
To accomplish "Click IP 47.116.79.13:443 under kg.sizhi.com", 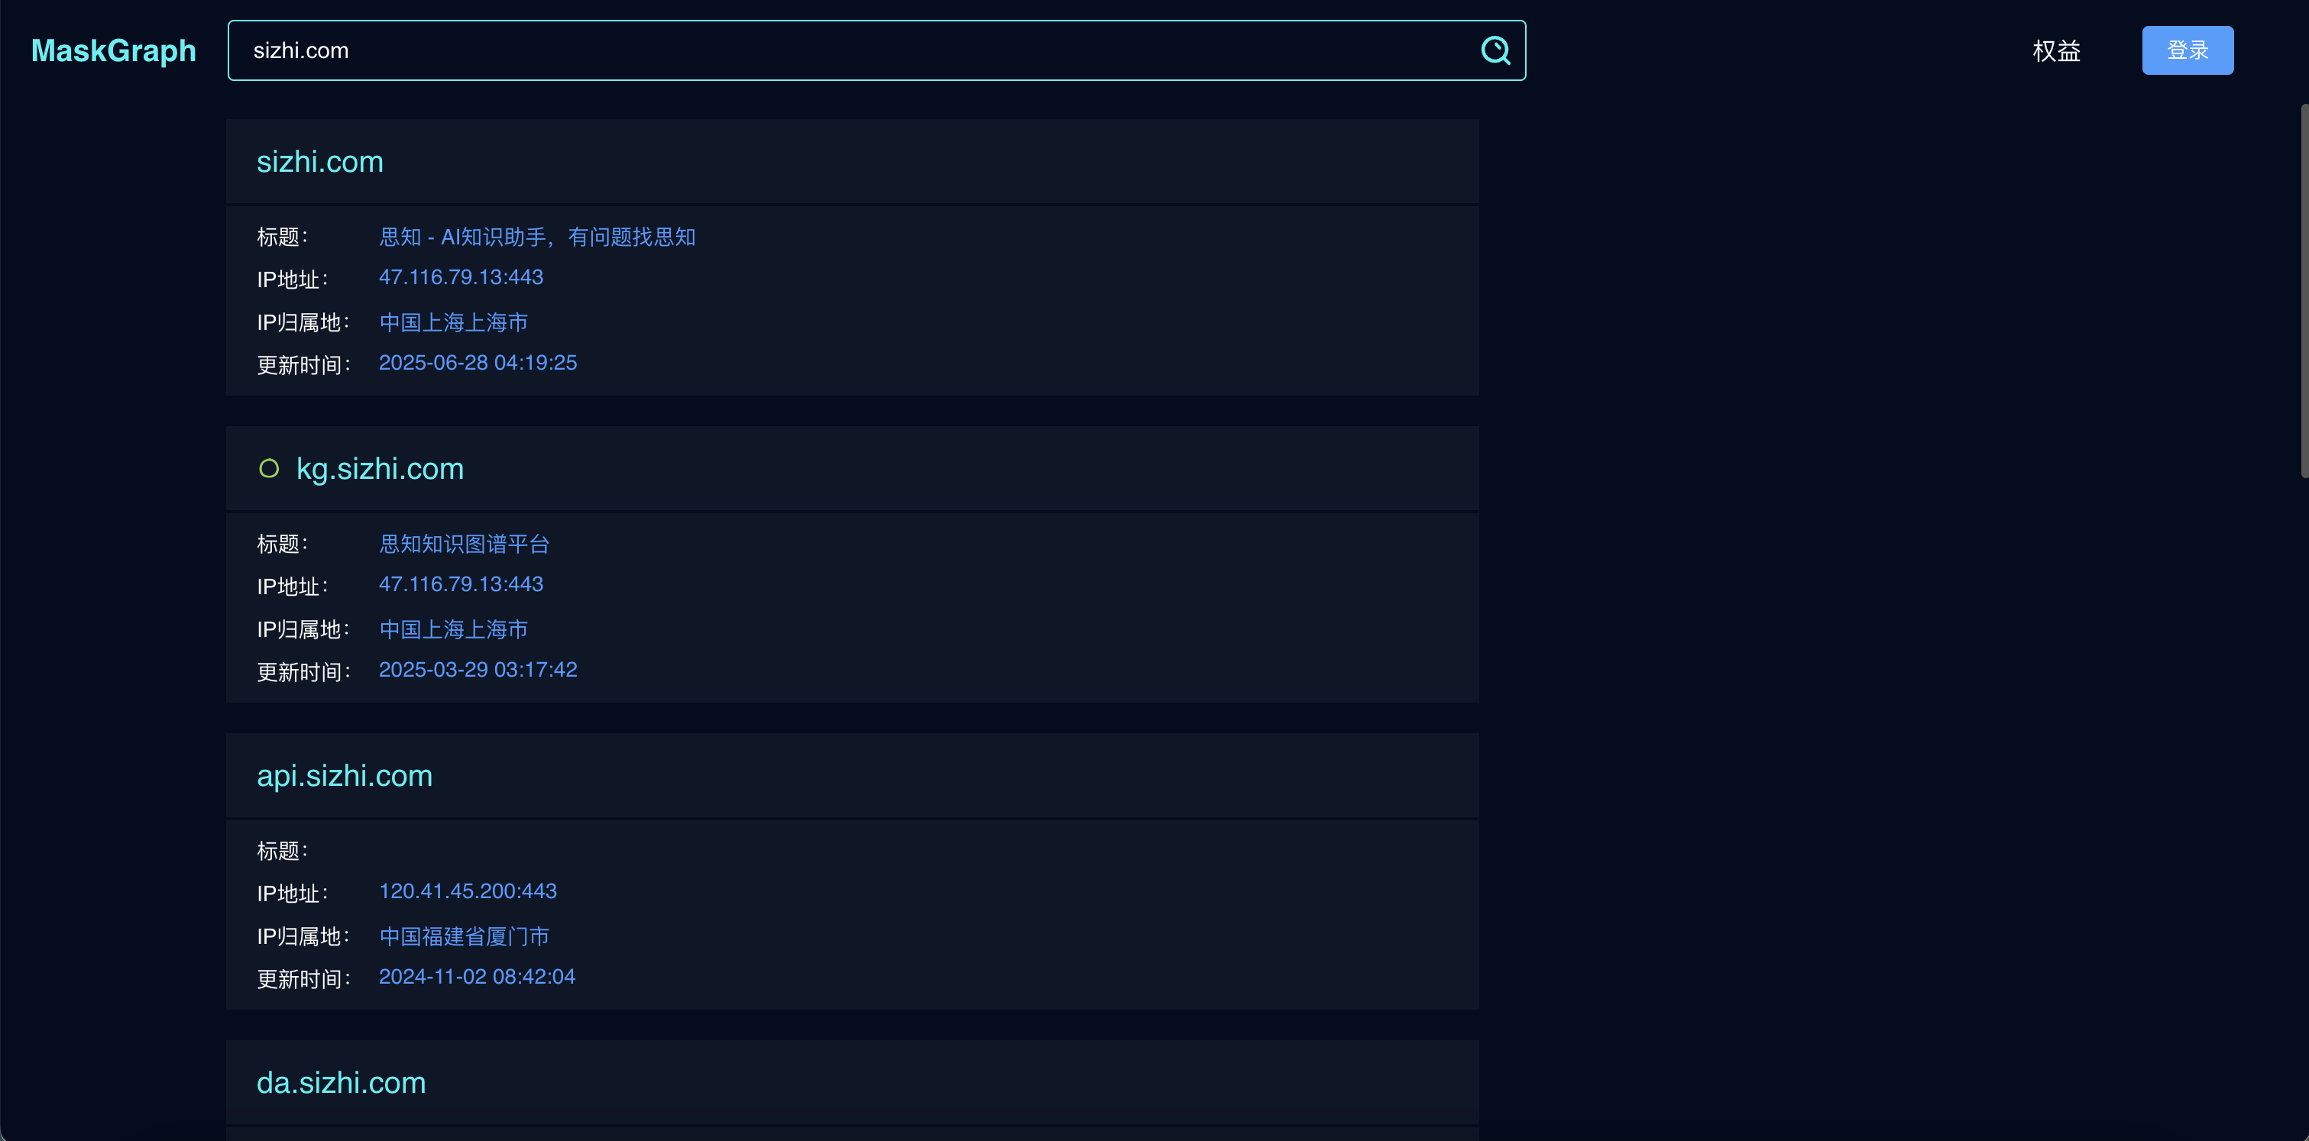I will [461, 584].
